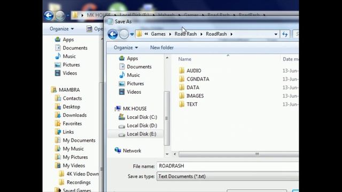
Task: Open Contacts in Explorer sidebar
Action: click(68, 98)
